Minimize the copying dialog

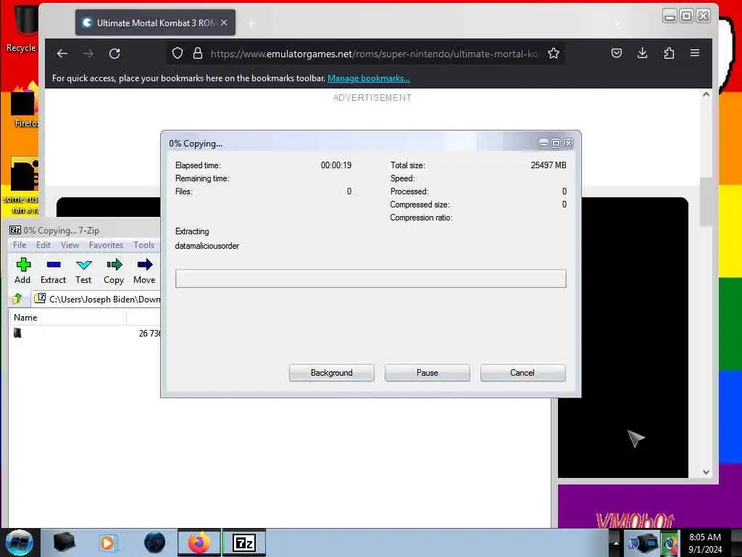543,144
